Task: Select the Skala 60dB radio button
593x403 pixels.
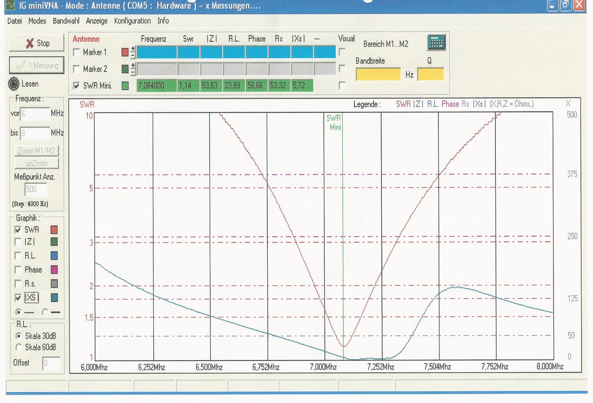Action: (18, 347)
